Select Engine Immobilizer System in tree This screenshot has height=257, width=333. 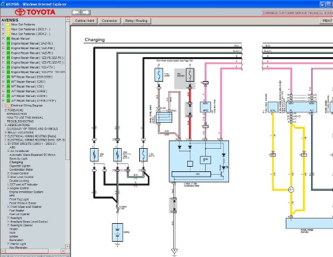[26, 192]
